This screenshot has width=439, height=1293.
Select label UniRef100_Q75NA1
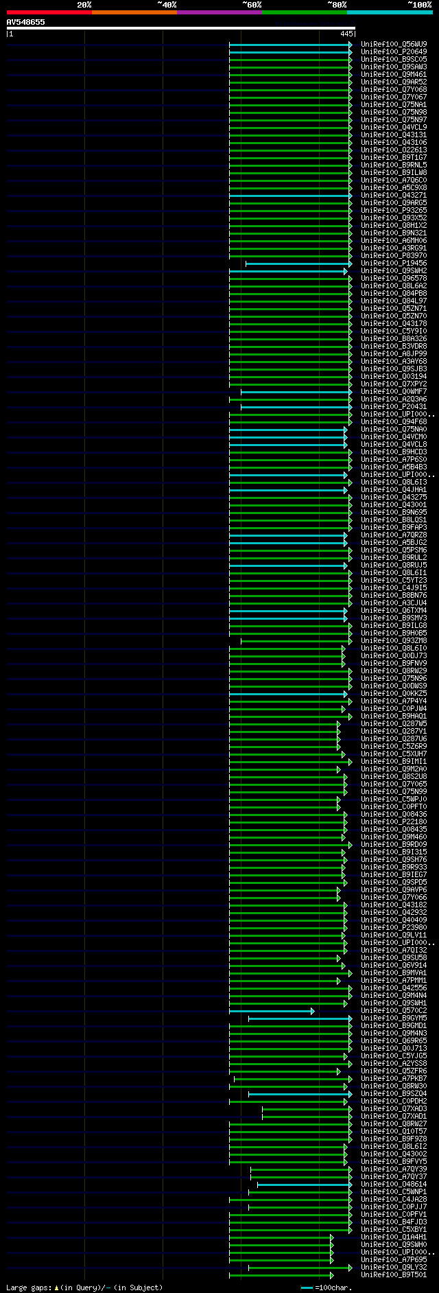[394, 104]
